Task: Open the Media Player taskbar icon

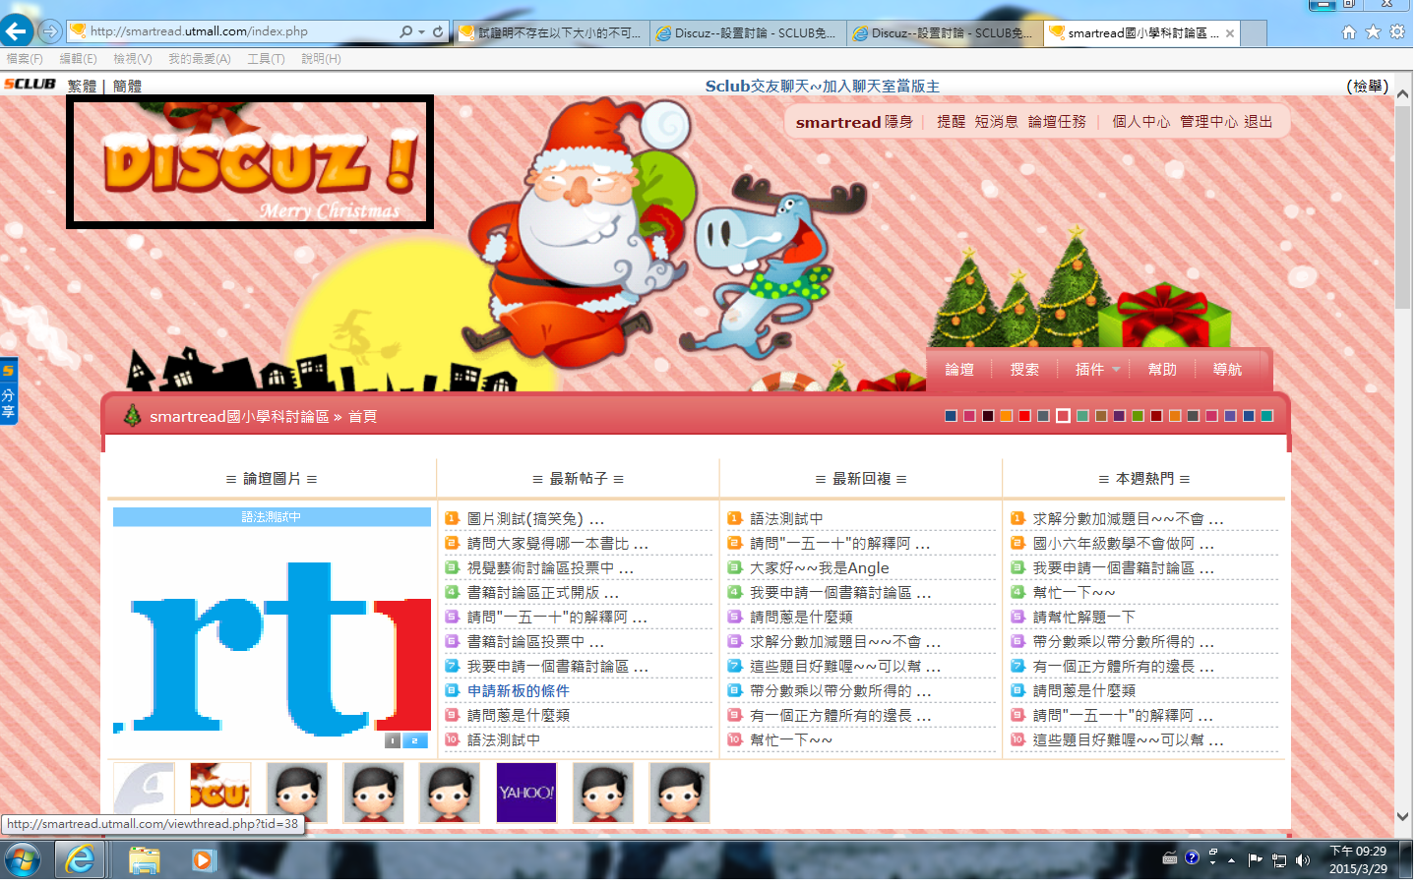Action: coord(202,860)
